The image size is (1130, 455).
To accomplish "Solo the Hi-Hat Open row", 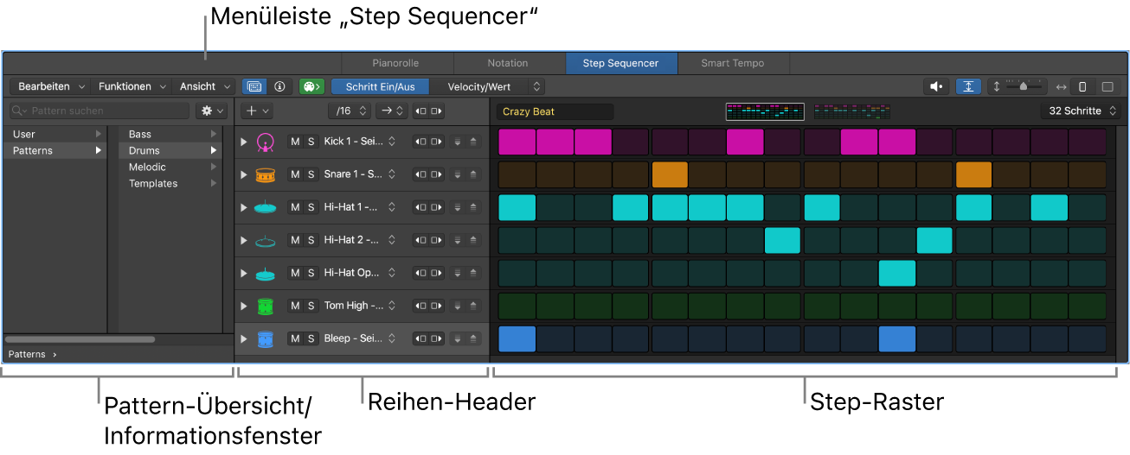I will pos(311,273).
